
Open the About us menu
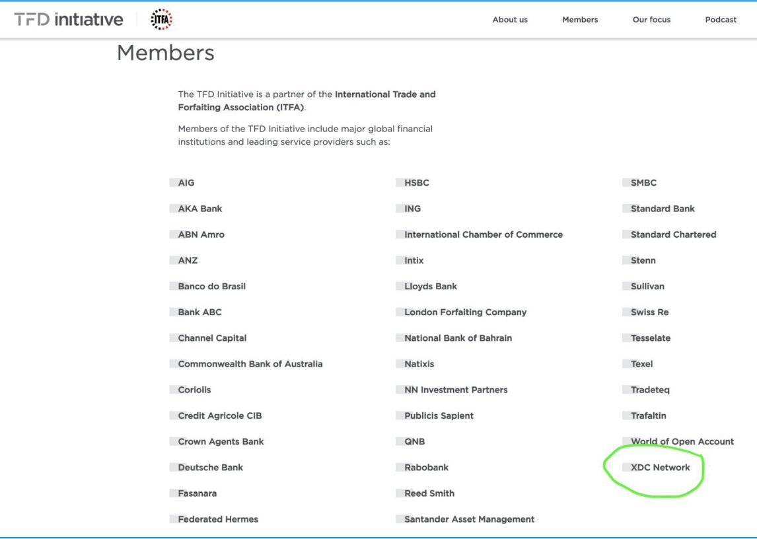pyautogui.click(x=510, y=20)
